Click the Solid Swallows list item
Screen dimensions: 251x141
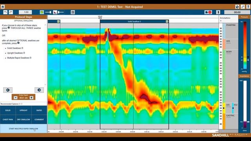(x=15, y=48)
